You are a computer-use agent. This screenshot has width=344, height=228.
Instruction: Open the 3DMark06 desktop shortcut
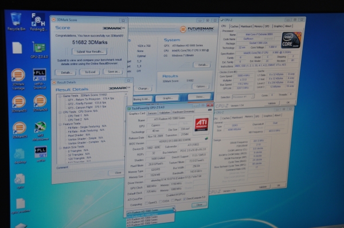(40, 103)
